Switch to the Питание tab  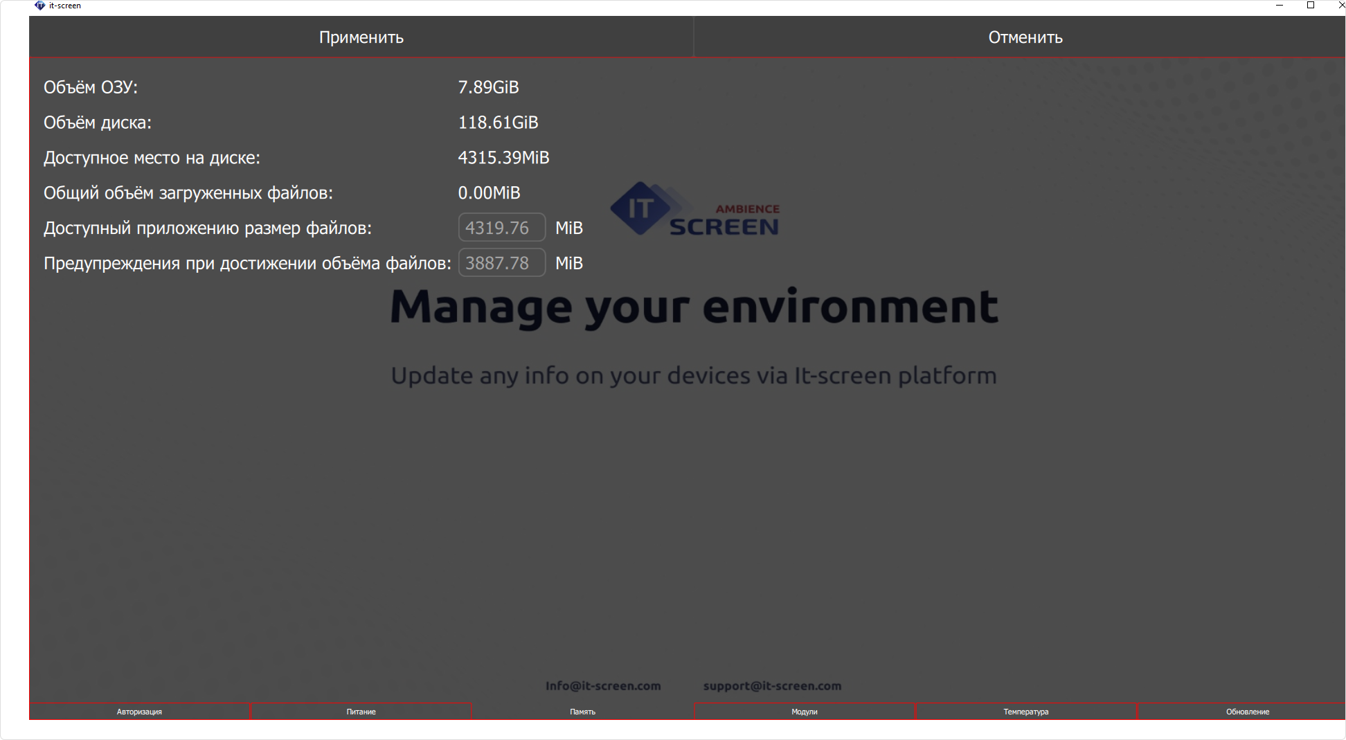point(361,712)
